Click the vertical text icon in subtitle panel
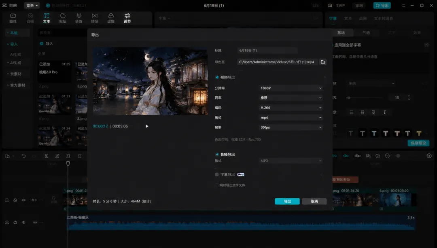This screenshot has width=437, height=248. [x=385, y=112]
